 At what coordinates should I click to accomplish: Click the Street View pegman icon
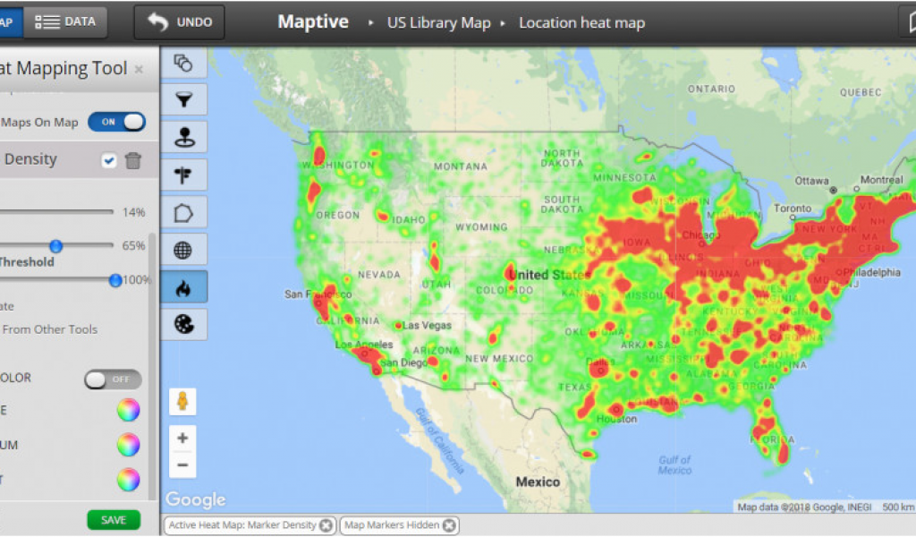[x=182, y=402]
